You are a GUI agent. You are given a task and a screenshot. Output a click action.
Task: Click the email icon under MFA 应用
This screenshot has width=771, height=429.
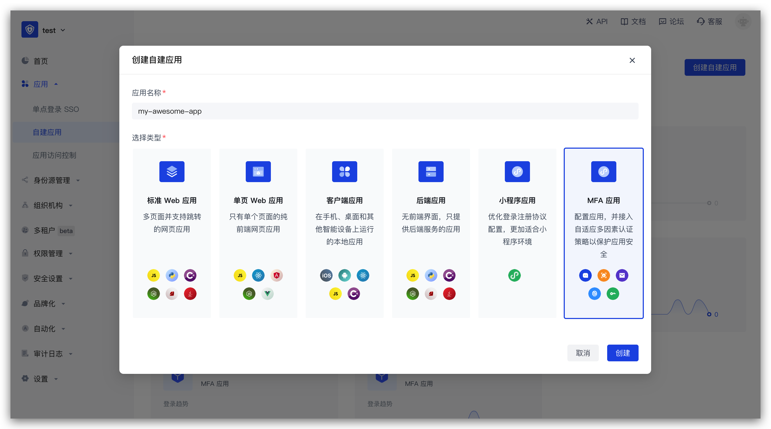pos(622,275)
